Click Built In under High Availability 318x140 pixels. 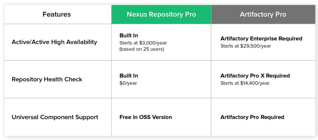coord(129,35)
